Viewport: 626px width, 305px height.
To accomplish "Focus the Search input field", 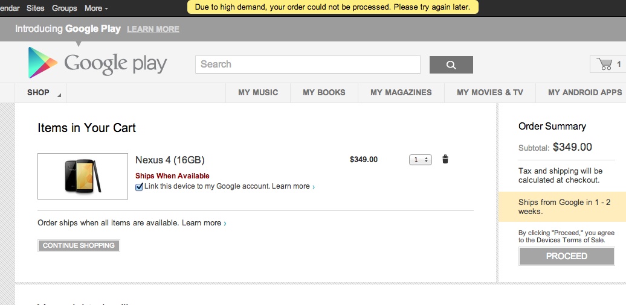I will (x=308, y=64).
